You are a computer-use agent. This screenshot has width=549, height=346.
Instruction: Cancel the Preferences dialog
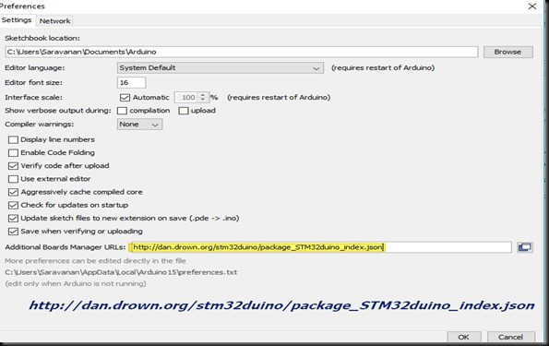click(511, 337)
